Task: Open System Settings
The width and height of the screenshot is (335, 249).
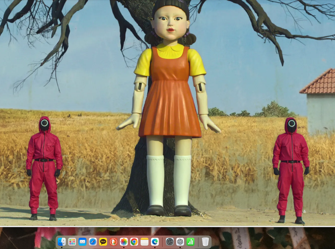Action: [170, 242]
